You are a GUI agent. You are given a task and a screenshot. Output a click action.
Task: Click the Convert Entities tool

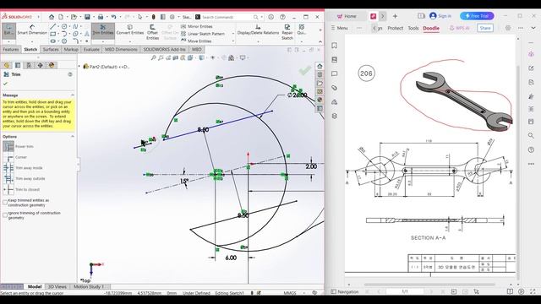129,30
